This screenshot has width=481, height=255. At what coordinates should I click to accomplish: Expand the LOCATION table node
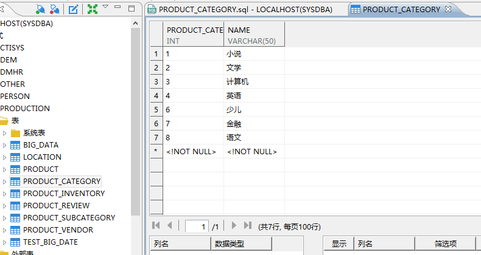coord(4,157)
